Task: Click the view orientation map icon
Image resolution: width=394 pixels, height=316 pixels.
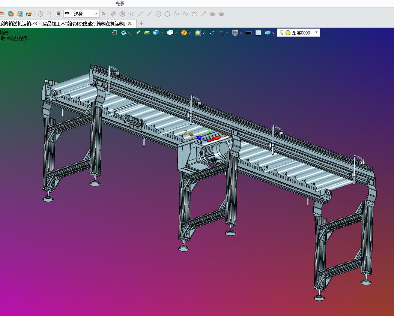Action: pos(123,33)
